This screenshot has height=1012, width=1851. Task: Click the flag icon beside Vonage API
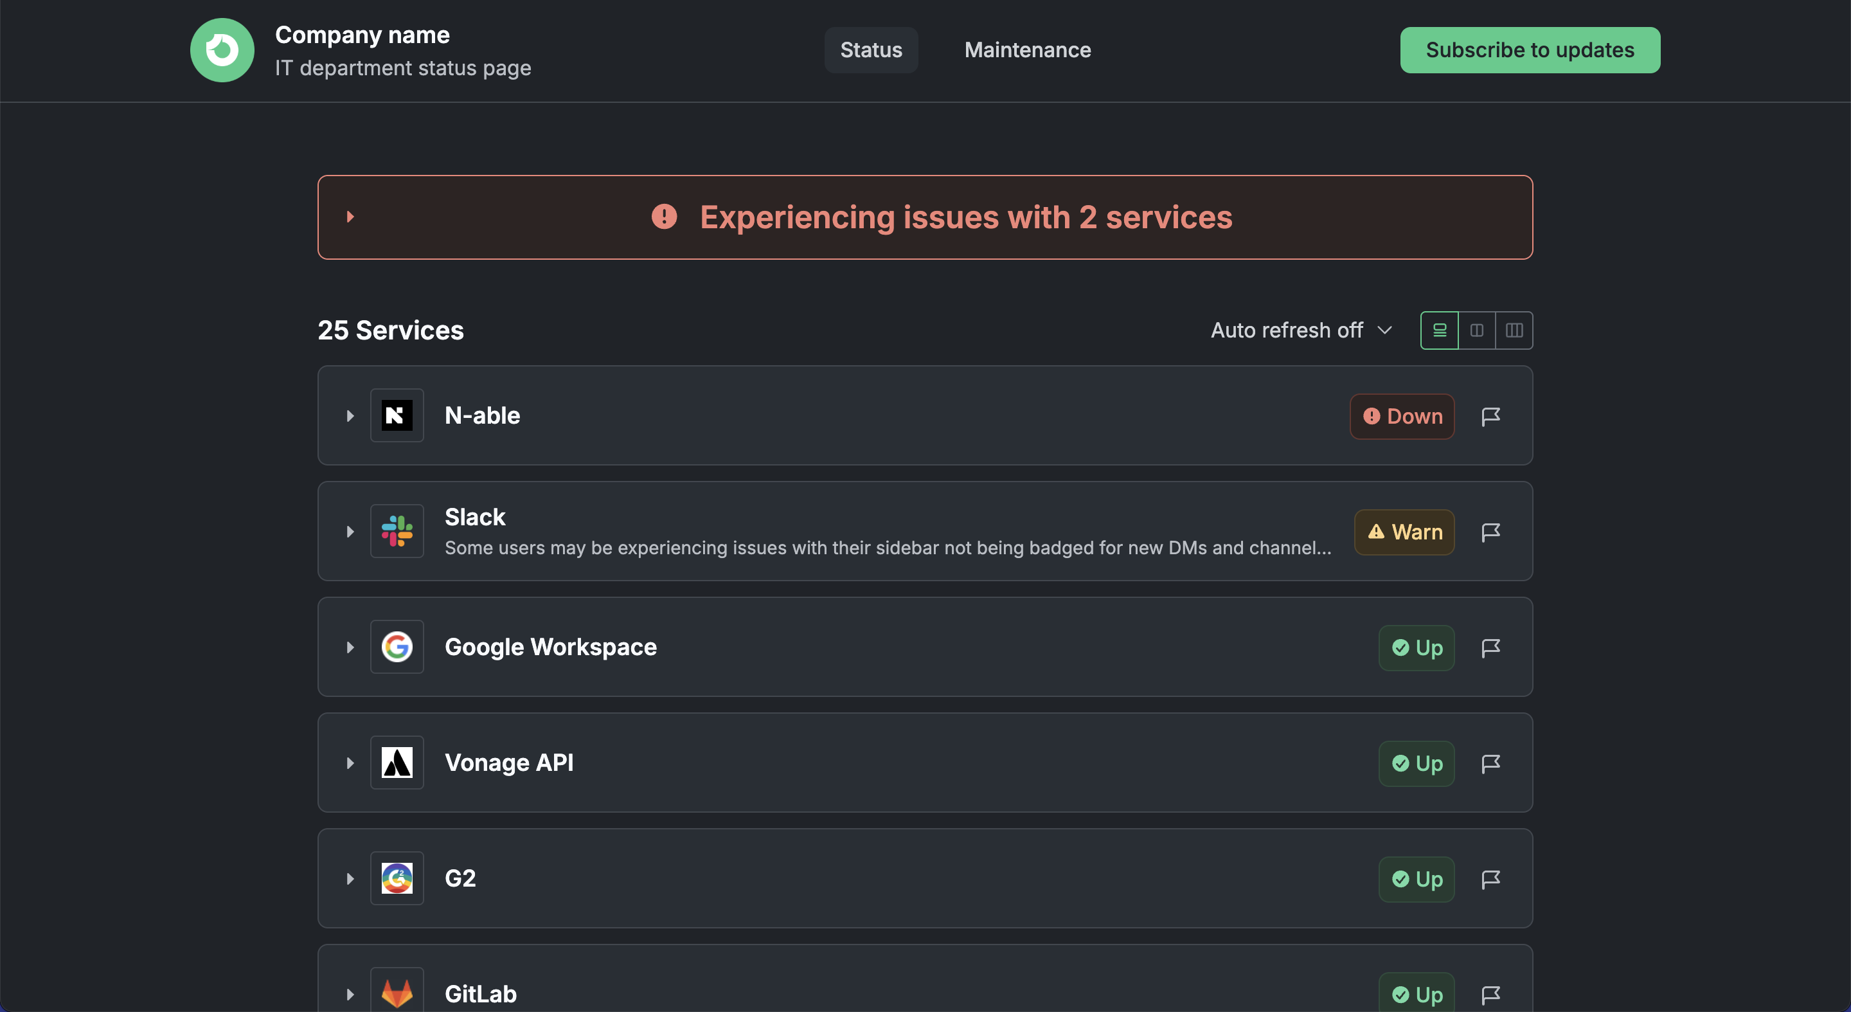pyautogui.click(x=1490, y=763)
